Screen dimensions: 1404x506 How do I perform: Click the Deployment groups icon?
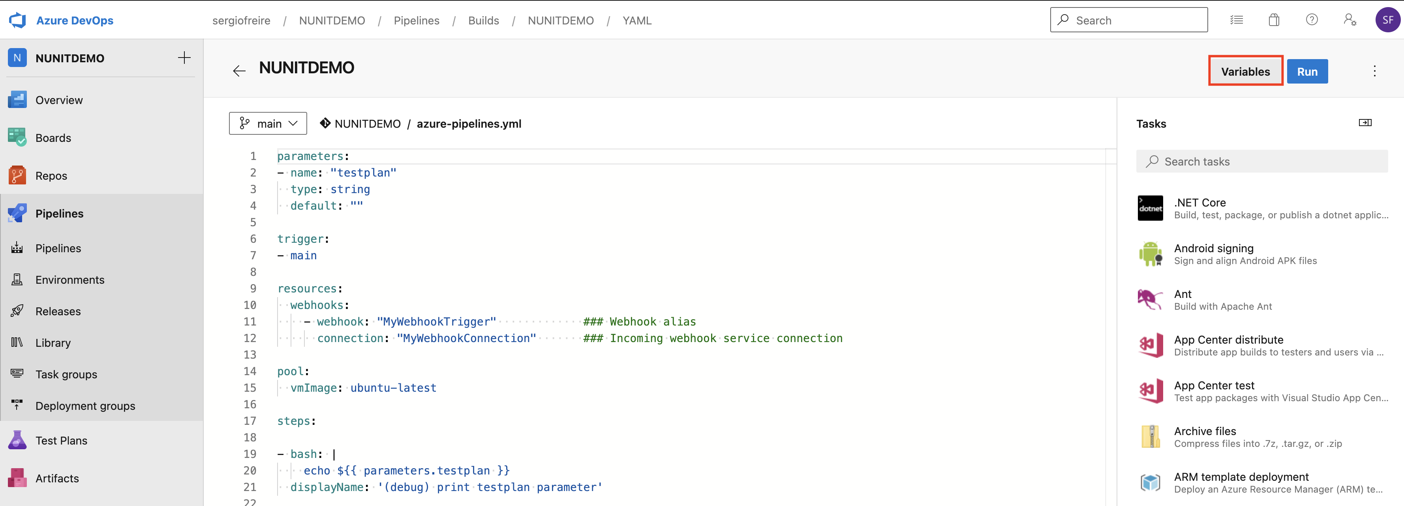click(17, 406)
